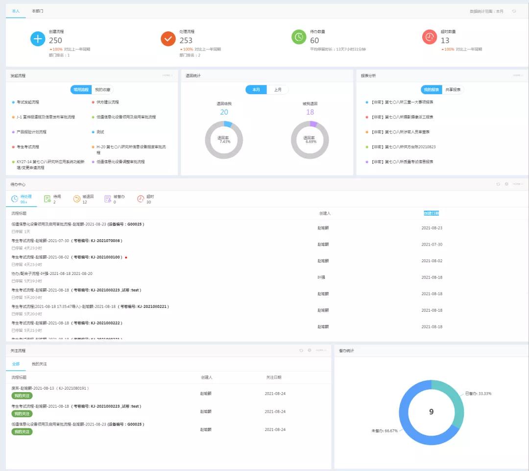Click the refresh icon in 待办中心 header
This screenshot has width=529, height=471.
pyautogui.click(x=498, y=184)
